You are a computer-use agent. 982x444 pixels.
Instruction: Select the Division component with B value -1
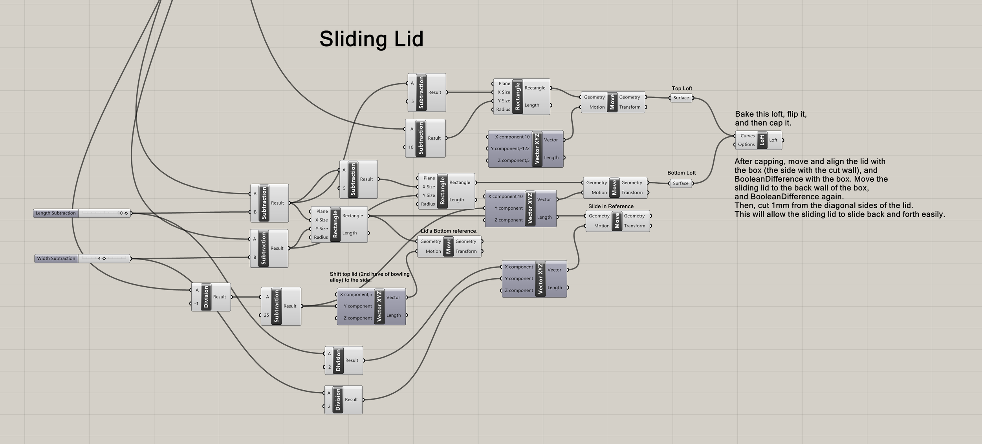point(206,297)
